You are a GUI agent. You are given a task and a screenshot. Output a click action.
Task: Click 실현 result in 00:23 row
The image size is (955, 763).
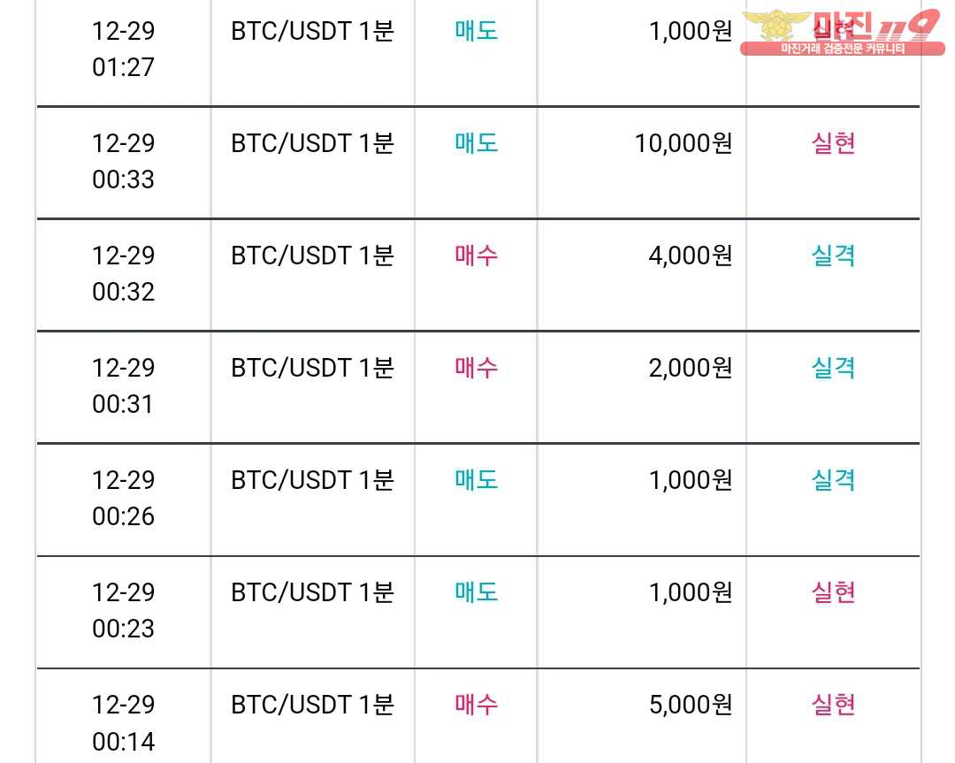click(833, 591)
